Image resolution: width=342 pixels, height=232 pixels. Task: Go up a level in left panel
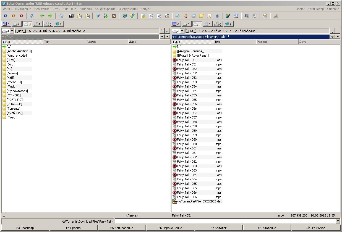[167, 31]
